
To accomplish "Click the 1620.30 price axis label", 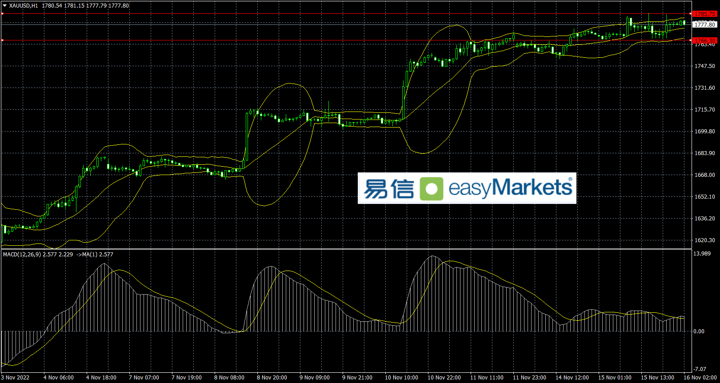I will click(x=705, y=240).
